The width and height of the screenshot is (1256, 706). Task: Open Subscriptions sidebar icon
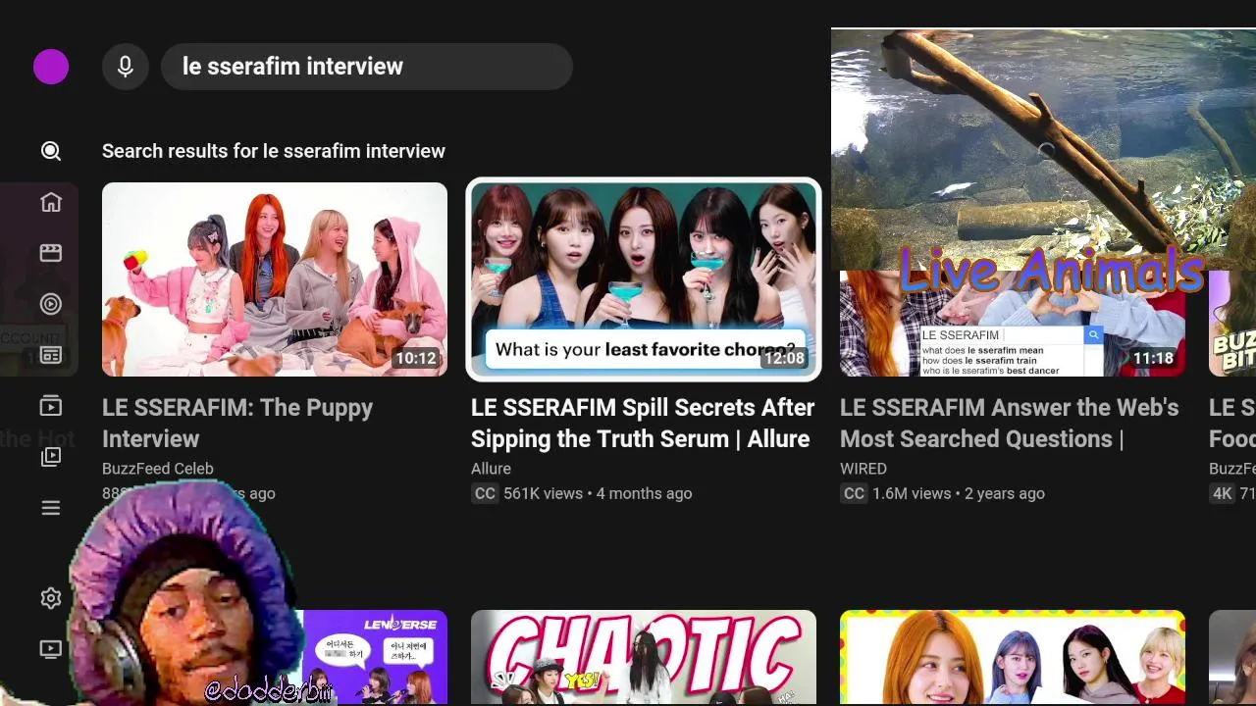(x=51, y=406)
